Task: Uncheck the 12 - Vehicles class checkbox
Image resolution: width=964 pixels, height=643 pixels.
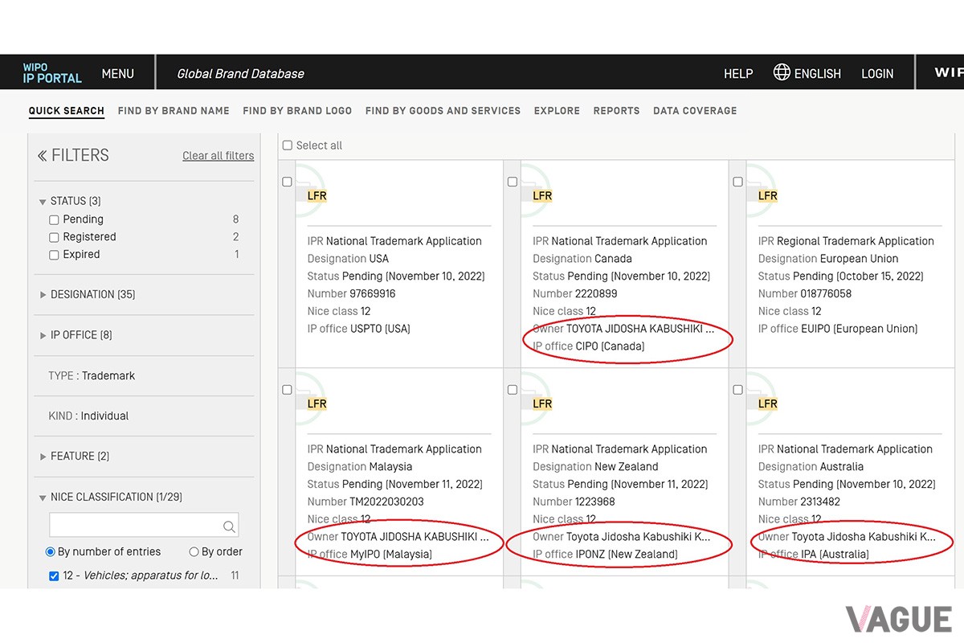Action: coord(54,575)
